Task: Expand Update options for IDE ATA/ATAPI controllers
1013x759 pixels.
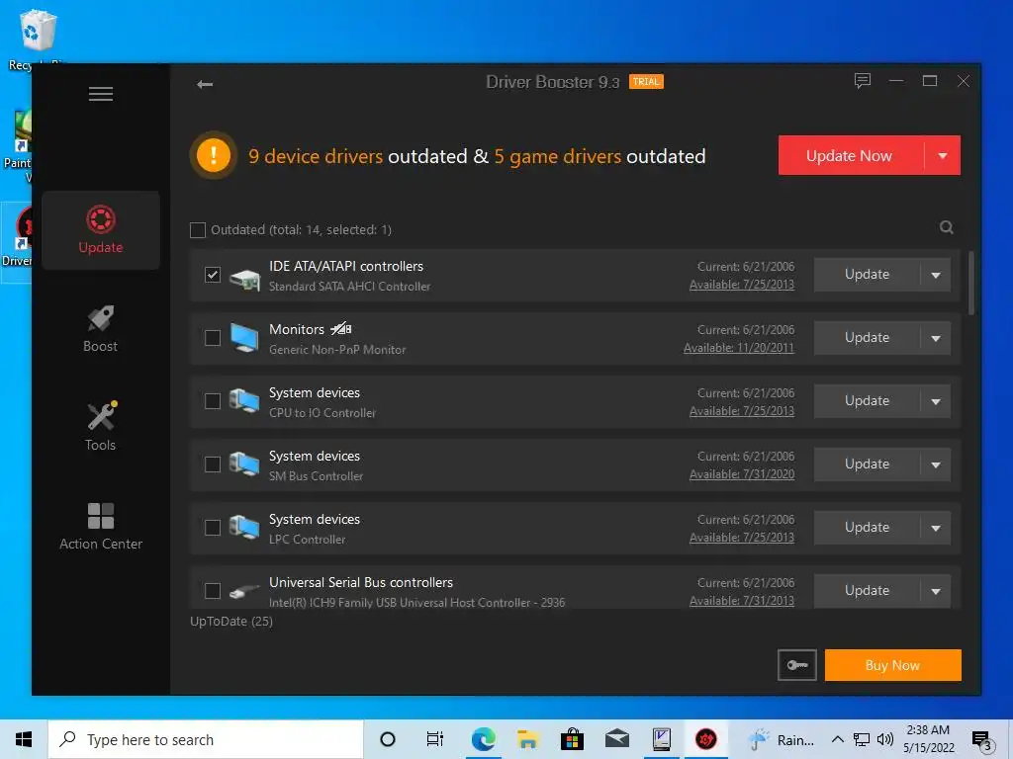Action: coord(936,275)
